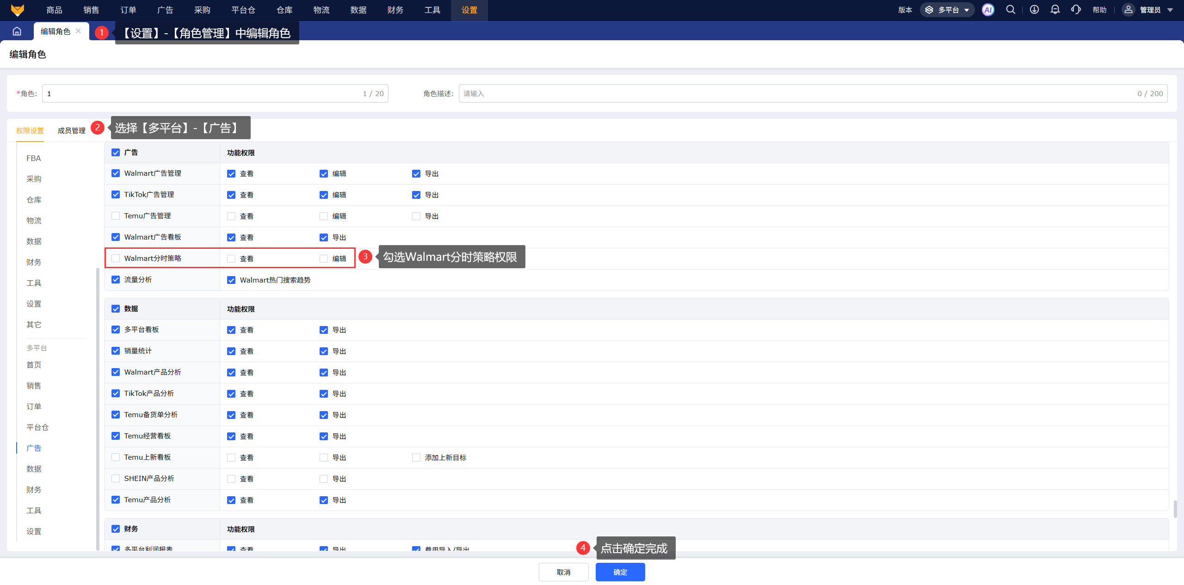The height and width of the screenshot is (585, 1184).
Task: Click the home icon tab
Action: 17,31
